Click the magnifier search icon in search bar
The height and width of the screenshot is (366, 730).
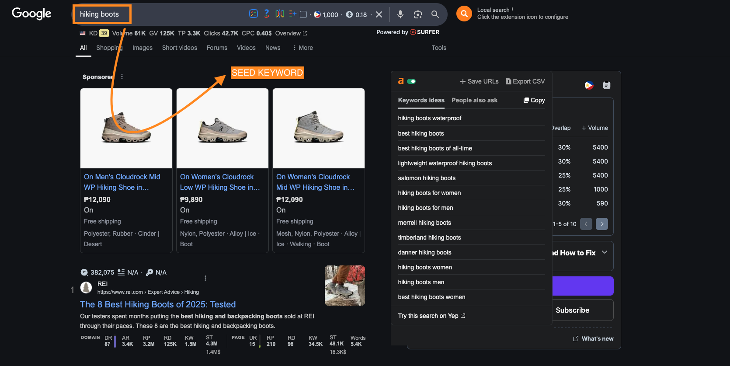coord(435,14)
